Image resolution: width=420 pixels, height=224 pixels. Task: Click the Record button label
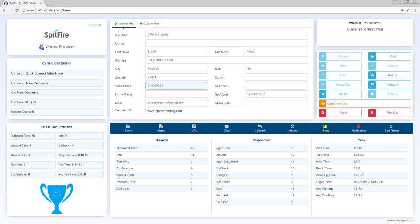click(343, 56)
